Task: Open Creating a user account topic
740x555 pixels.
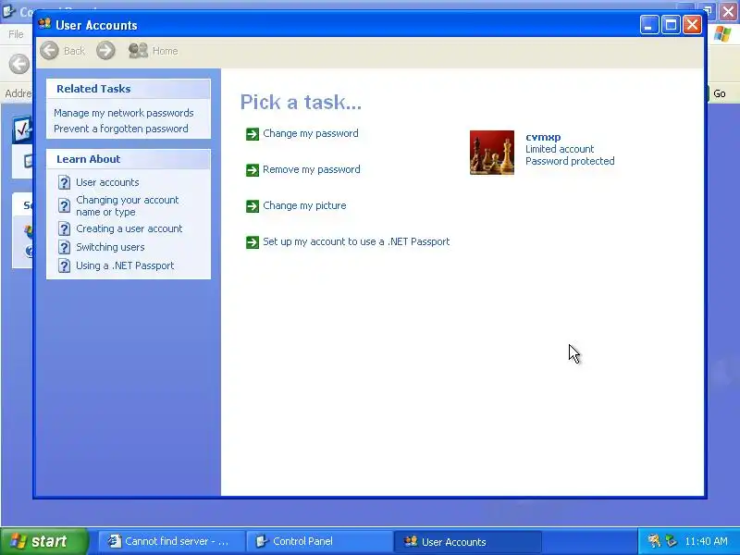Action: (129, 228)
